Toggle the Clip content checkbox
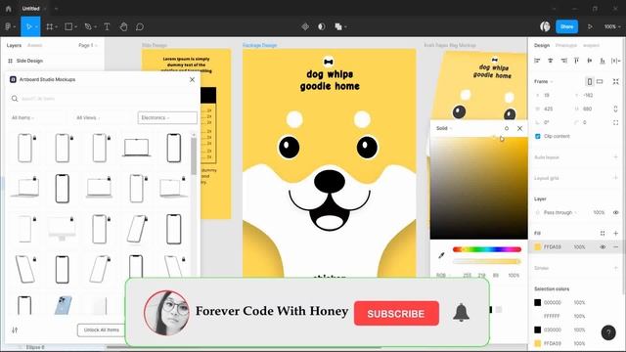The width and height of the screenshot is (626, 352). pyautogui.click(x=538, y=136)
